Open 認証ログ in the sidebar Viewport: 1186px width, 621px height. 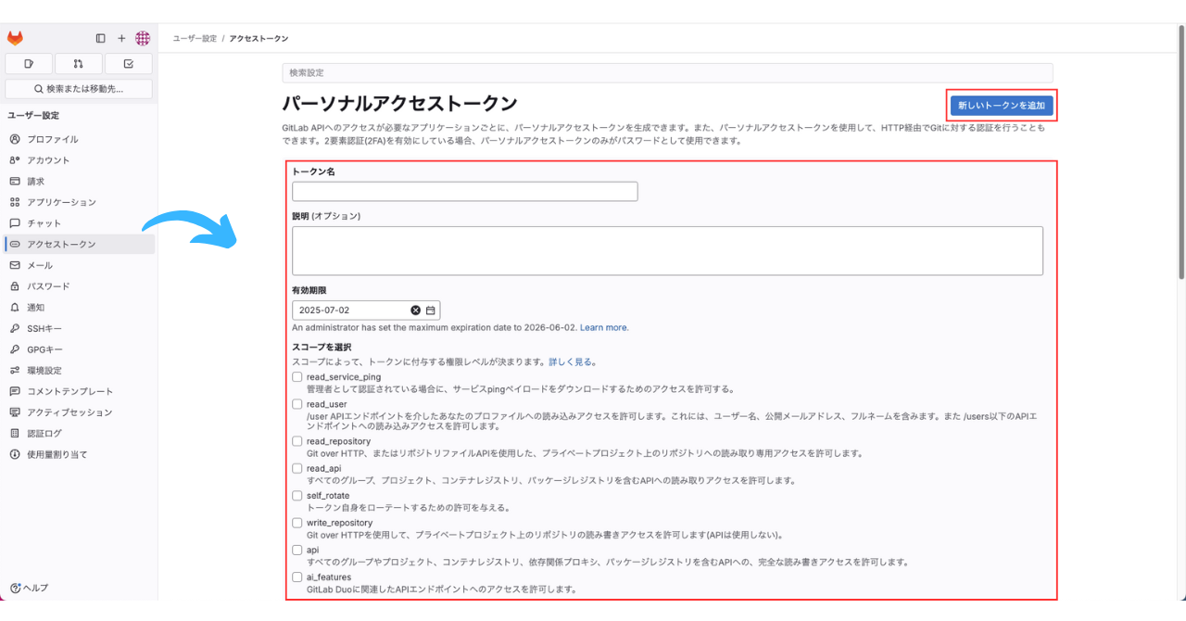[x=80, y=433]
